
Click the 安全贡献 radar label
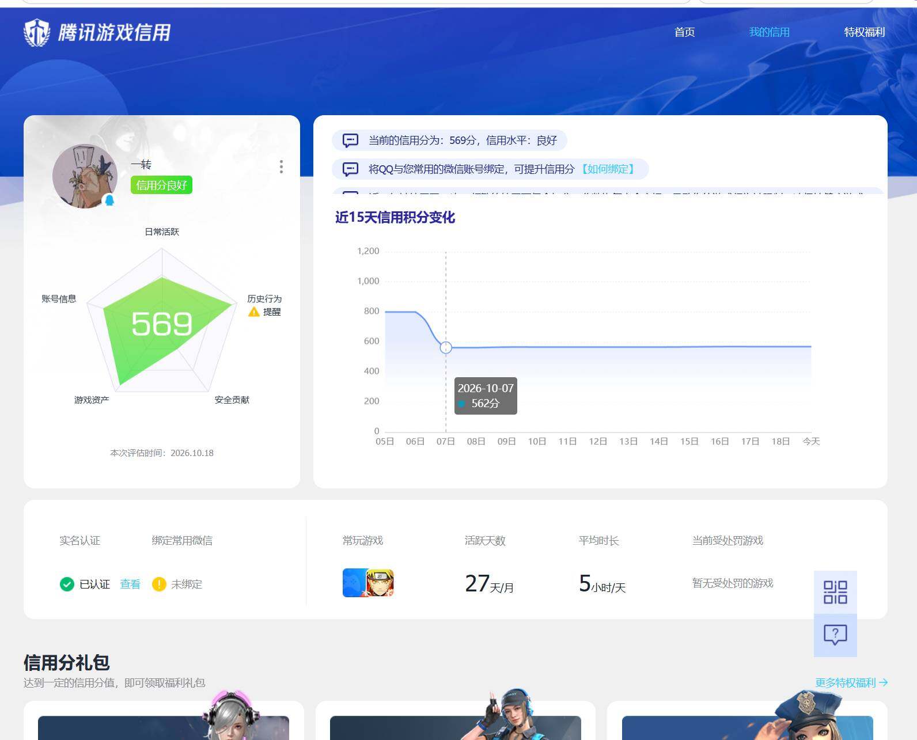point(232,400)
